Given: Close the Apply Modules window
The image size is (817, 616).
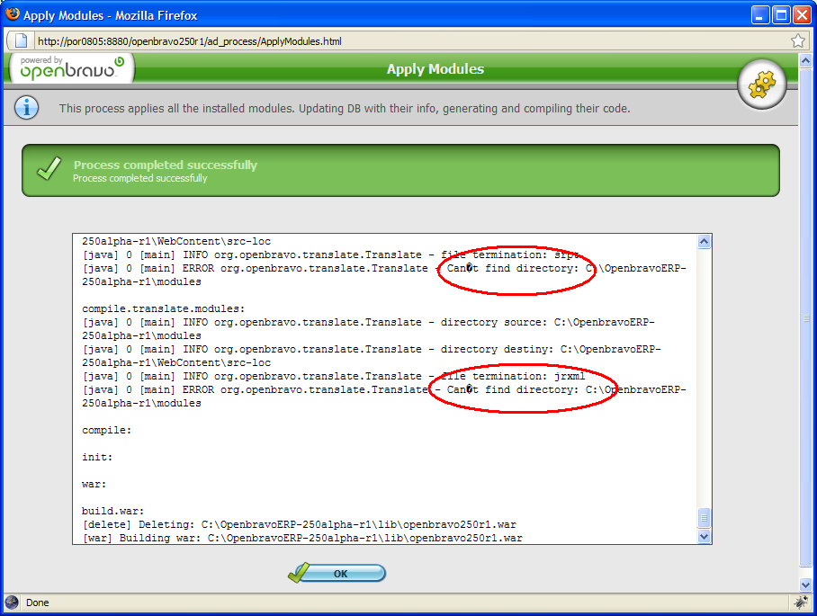Looking at the screenshot, I should tap(802, 14).
